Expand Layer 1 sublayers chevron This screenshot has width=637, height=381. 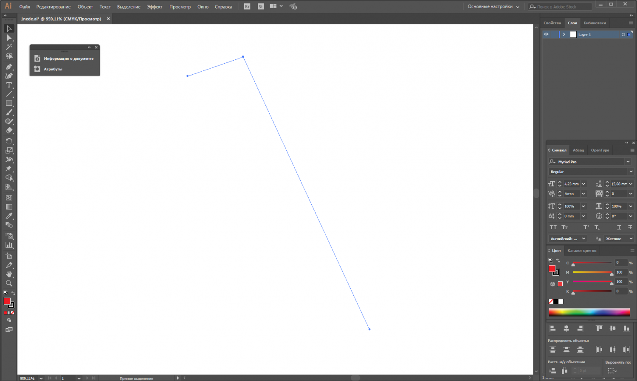[x=564, y=34]
